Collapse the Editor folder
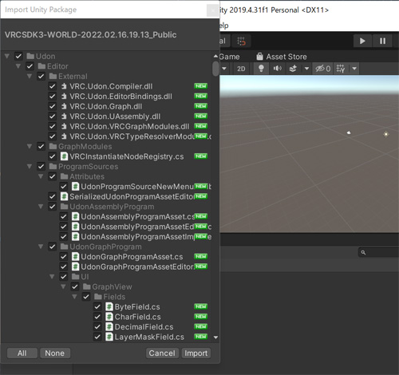This screenshot has width=399, height=375. pyautogui.click(x=18, y=66)
